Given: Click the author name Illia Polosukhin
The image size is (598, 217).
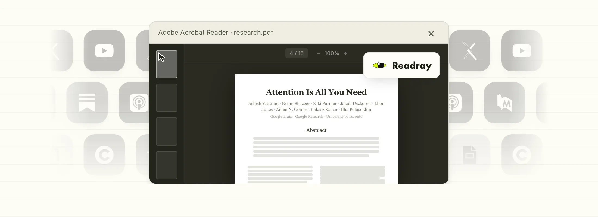Looking at the screenshot, I should pos(356,110).
